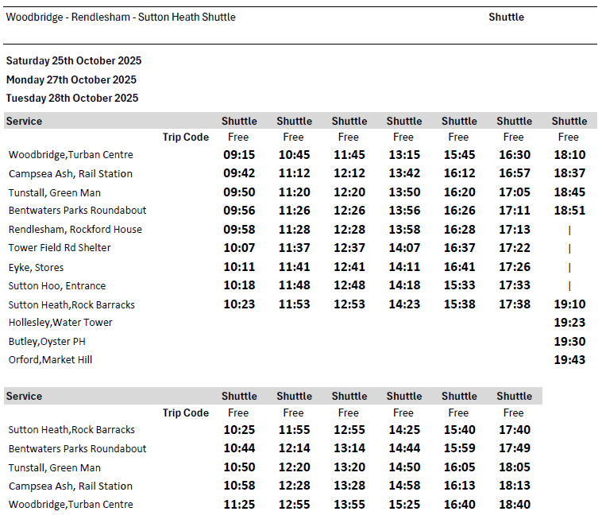
Task: Select the Monday 27th October 2025 date
Action: coord(71,79)
